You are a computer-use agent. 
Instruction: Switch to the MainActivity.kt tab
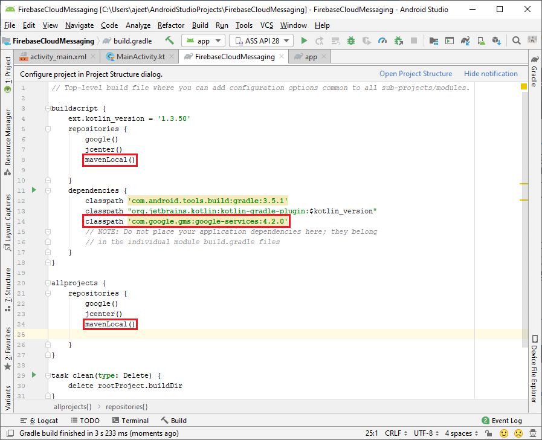click(x=140, y=57)
